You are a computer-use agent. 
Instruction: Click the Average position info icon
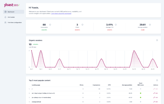pos(150,25)
